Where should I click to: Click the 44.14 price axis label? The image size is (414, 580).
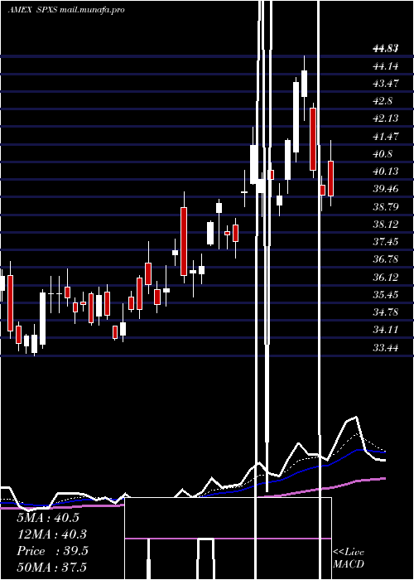tap(386, 66)
